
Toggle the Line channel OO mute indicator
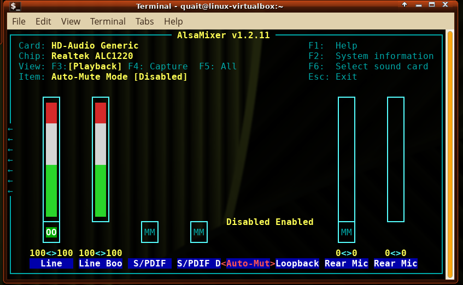point(51,232)
